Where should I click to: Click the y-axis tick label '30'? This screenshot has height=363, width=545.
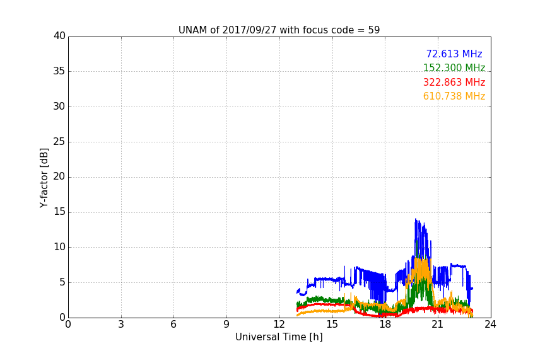[59, 107]
